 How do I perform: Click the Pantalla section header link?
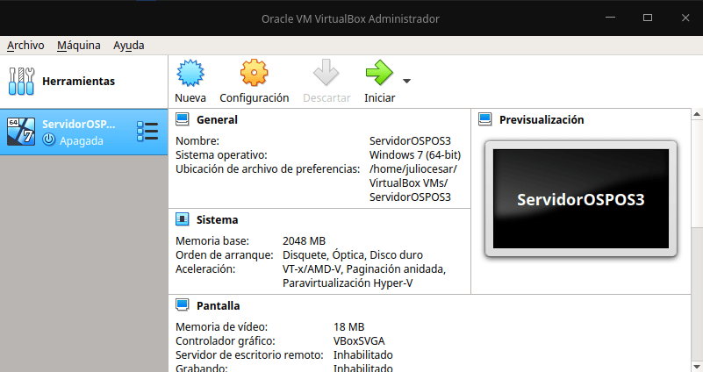(x=218, y=306)
